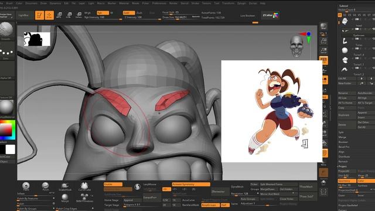
Task: Click the white secondary color swatch
Action: (x=11, y=149)
